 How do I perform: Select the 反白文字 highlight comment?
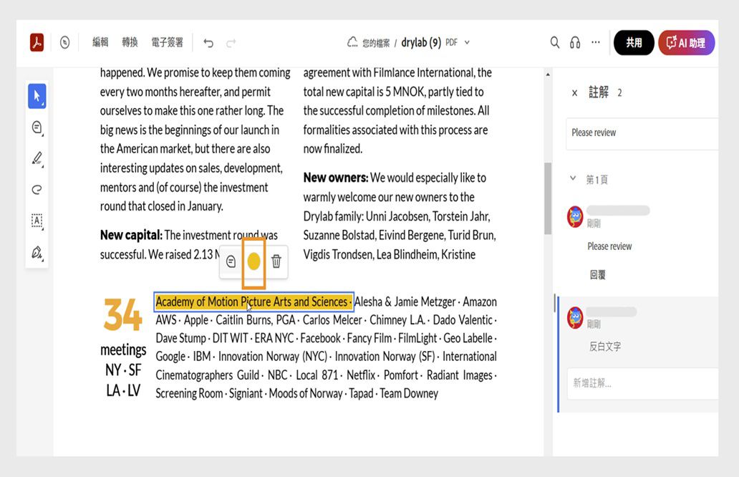tap(605, 347)
